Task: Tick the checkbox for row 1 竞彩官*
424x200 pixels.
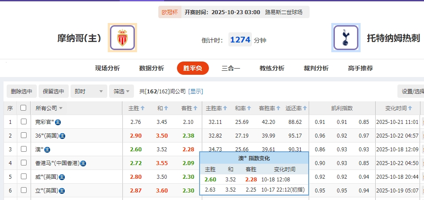Action: click(x=24, y=122)
